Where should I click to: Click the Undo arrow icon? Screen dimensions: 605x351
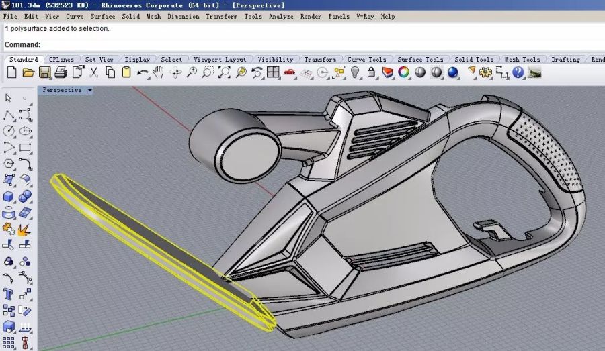coord(143,72)
